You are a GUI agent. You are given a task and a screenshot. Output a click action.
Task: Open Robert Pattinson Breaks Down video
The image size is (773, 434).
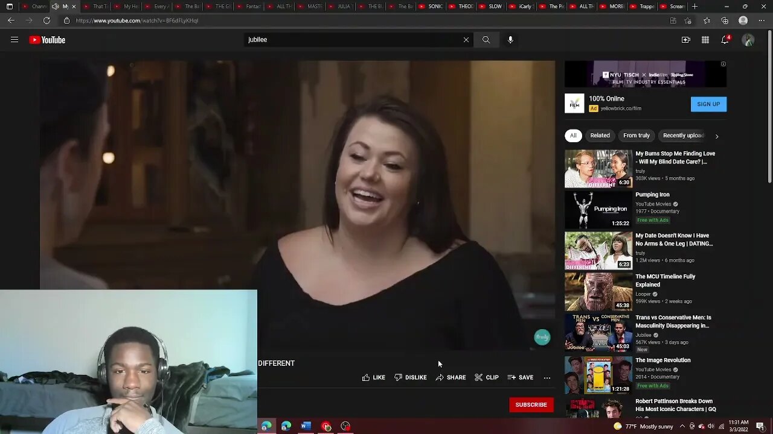[x=676, y=405]
